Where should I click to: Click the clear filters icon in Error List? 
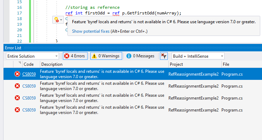(x=163, y=56)
